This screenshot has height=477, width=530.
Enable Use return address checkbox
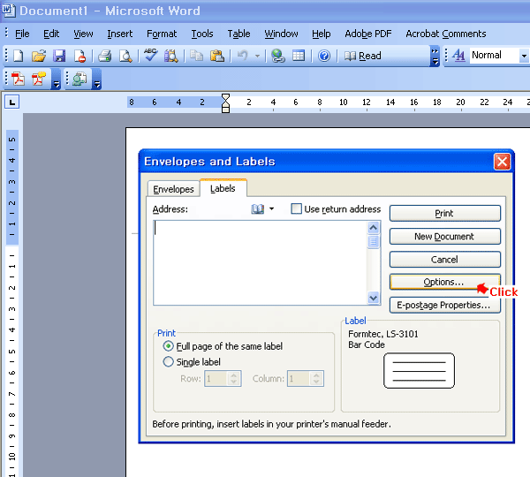pos(296,208)
